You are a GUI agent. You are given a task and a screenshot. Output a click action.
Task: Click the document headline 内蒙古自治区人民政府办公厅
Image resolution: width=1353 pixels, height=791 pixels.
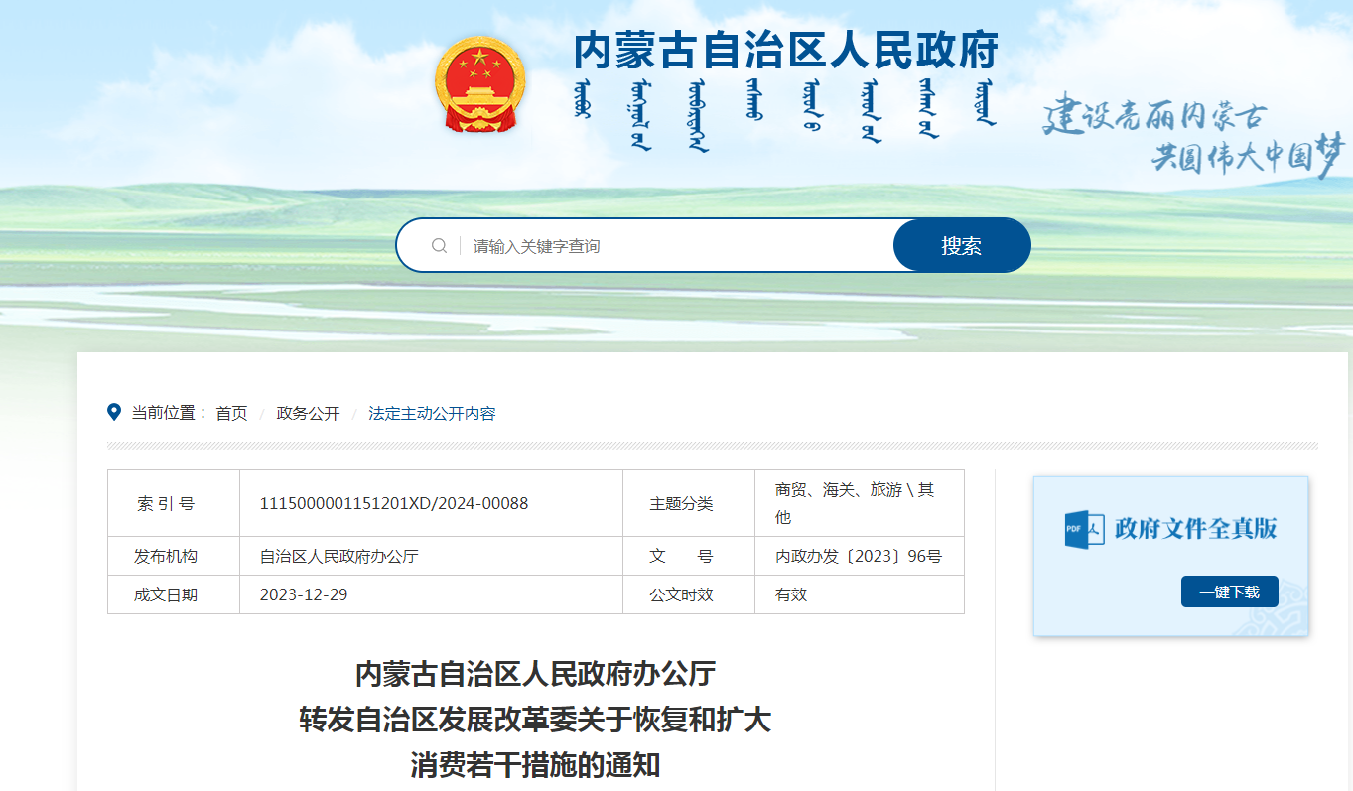point(535,674)
